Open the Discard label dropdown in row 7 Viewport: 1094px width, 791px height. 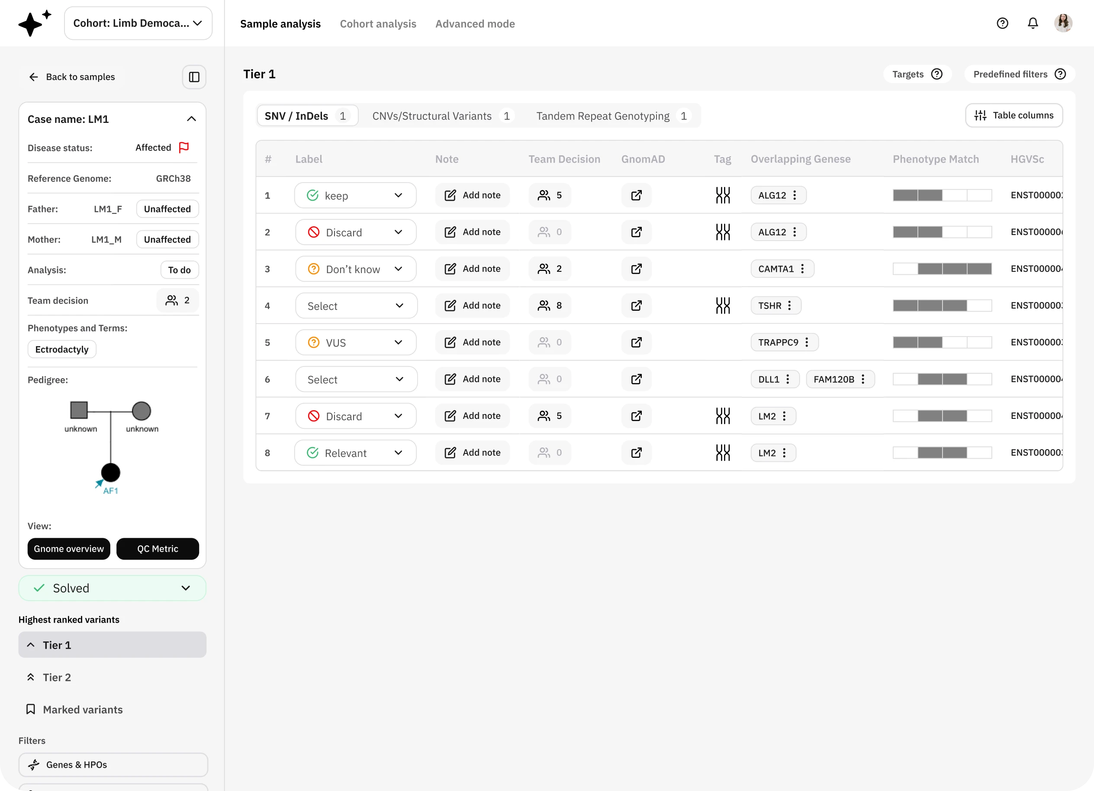355,416
